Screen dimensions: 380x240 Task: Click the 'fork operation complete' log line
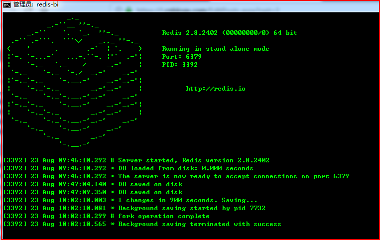pos(107,216)
